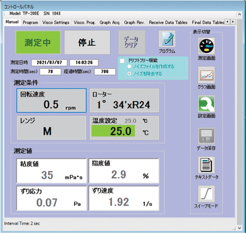
Task: Click the レンジ M panel
Action: point(52,128)
